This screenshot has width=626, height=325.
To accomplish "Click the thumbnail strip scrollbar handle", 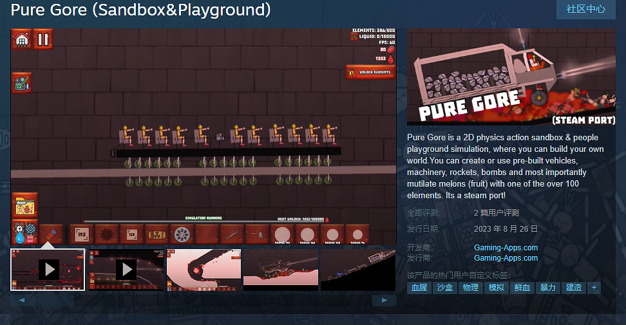I will click(x=54, y=301).
